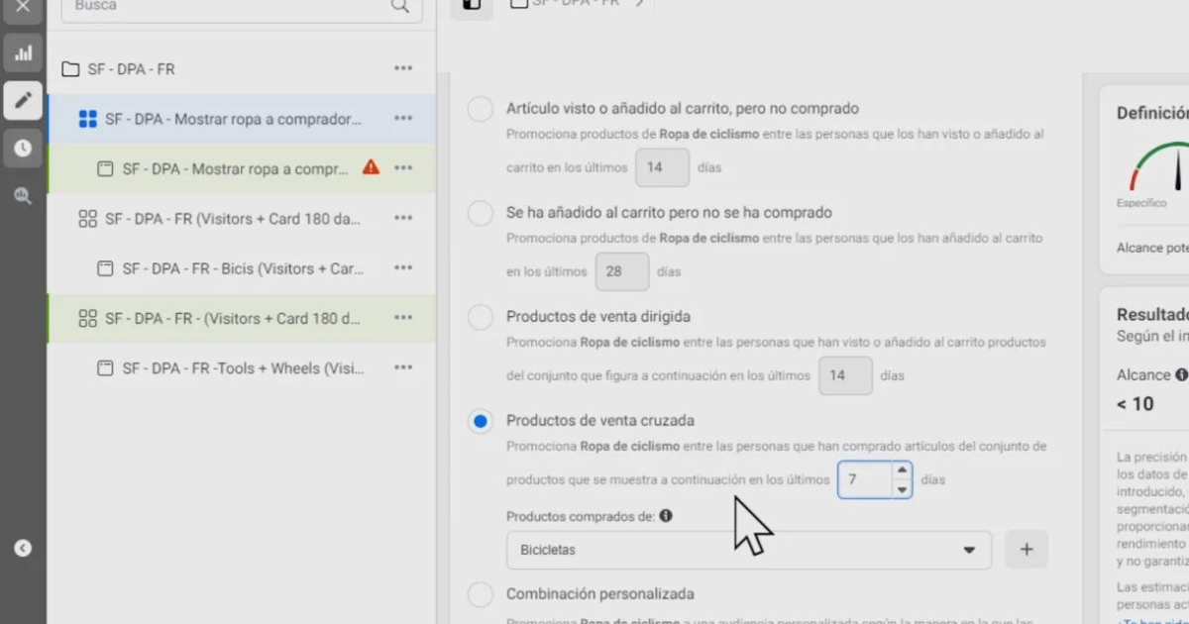This screenshot has width=1189, height=624.
Task: Select SF - DPA - Mostrar ropa a compr ad
Action: coord(241,168)
